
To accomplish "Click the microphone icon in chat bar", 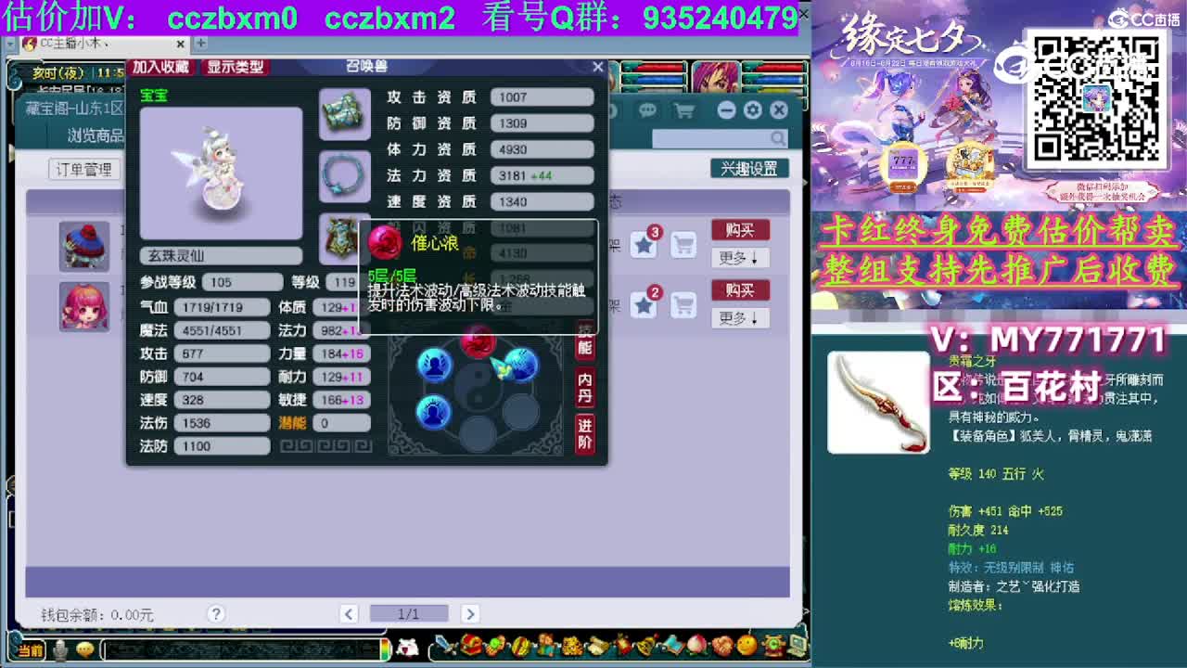I will coord(60,649).
